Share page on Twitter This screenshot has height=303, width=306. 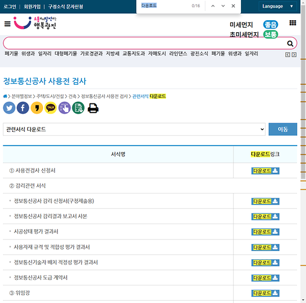coord(9,108)
